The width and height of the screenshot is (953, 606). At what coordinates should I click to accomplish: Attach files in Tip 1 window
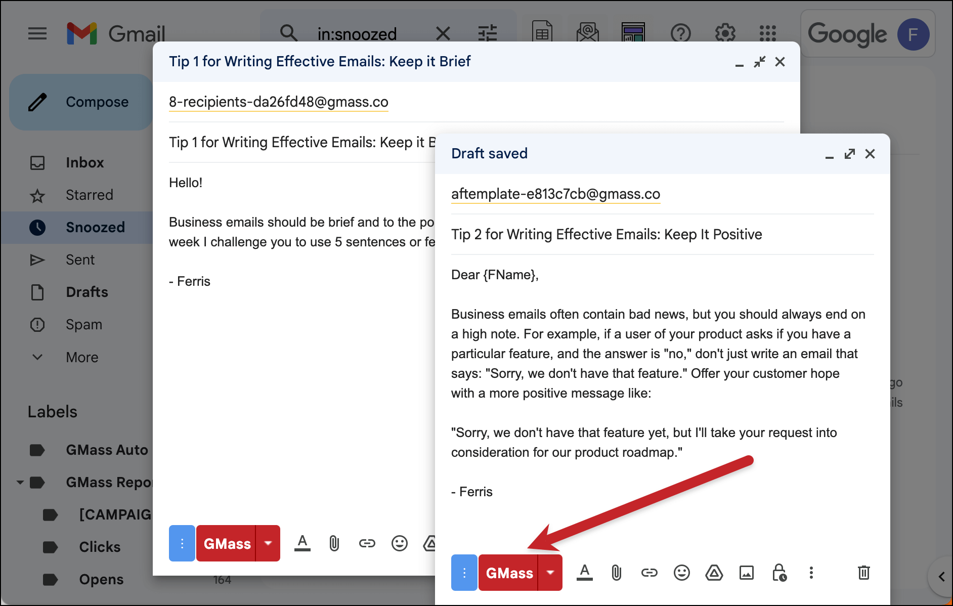pyautogui.click(x=334, y=544)
